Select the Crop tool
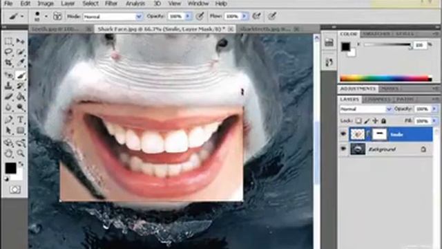Image resolution: width=442 pixels, height=249 pixels. [x=8, y=62]
